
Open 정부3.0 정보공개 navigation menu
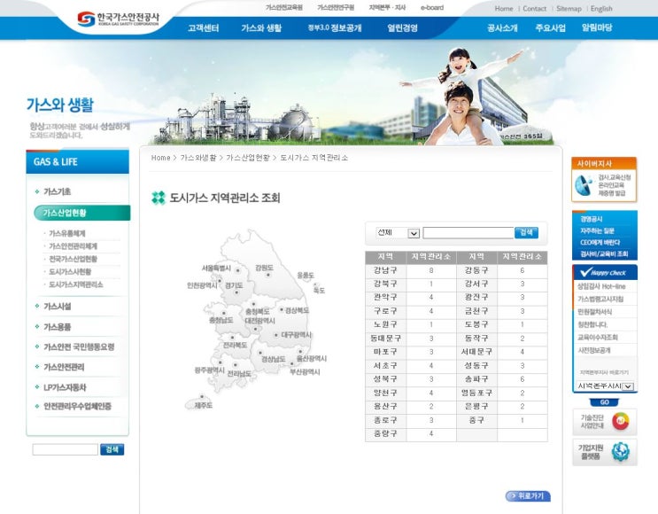335,28
